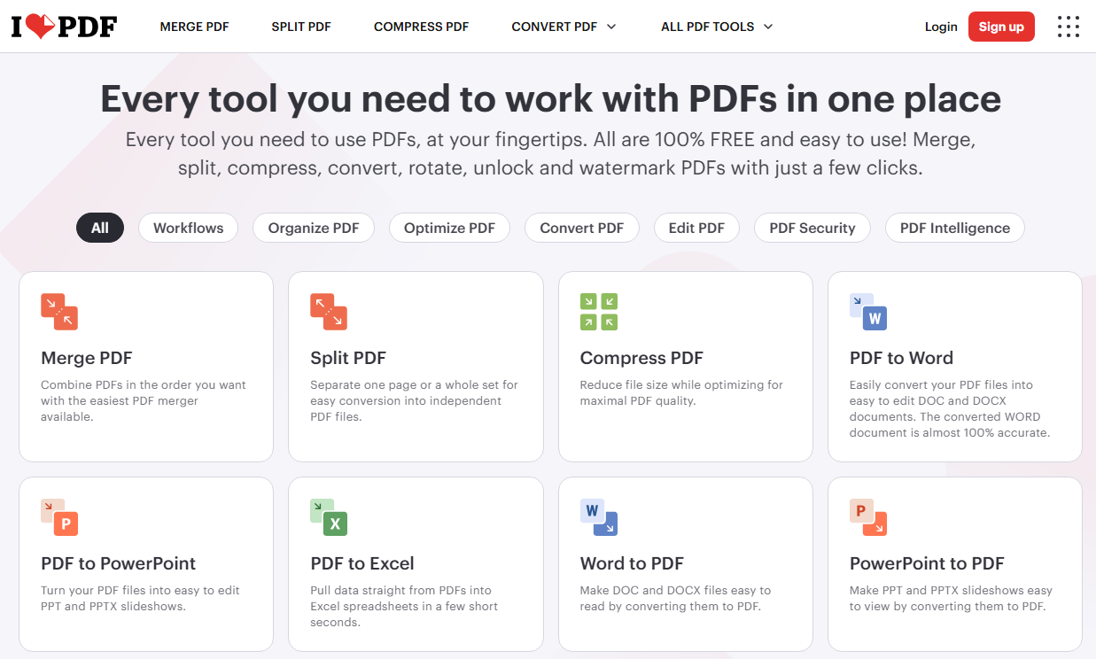Click the PDF to Excel icon
This screenshot has height=659, width=1096.
pyautogui.click(x=329, y=517)
